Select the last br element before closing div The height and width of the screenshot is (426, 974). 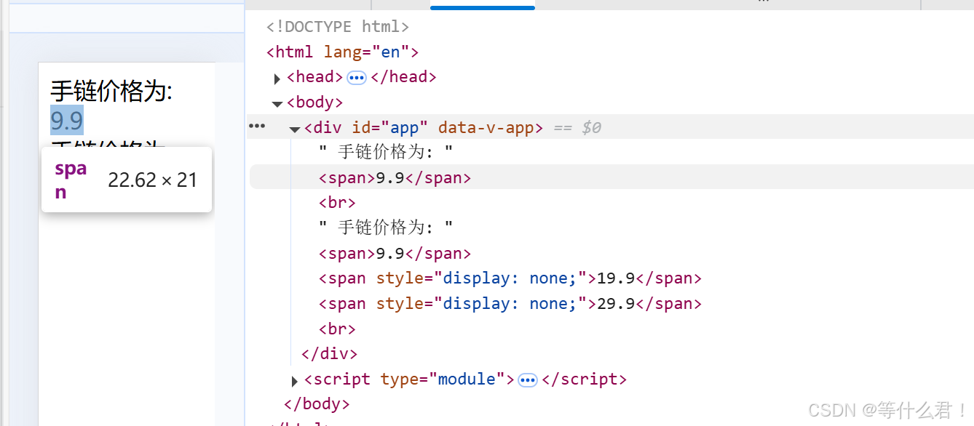coord(337,329)
